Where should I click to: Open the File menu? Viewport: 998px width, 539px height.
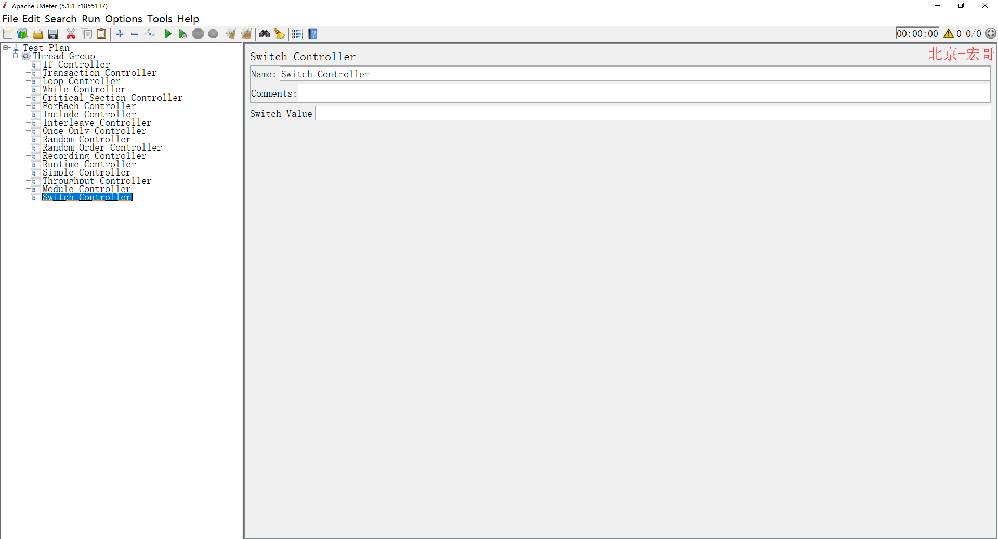10,19
